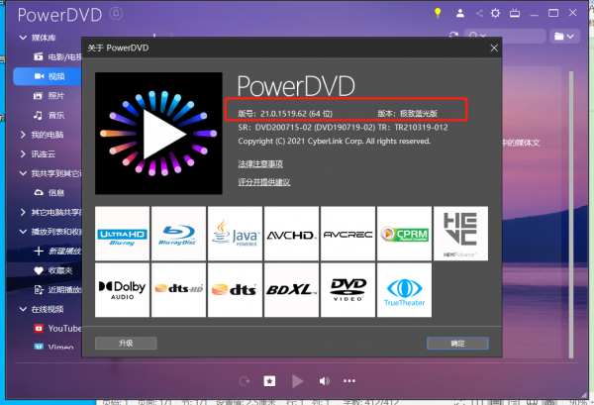
Task: Collapse 在线视频 section
Action: click(23, 309)
